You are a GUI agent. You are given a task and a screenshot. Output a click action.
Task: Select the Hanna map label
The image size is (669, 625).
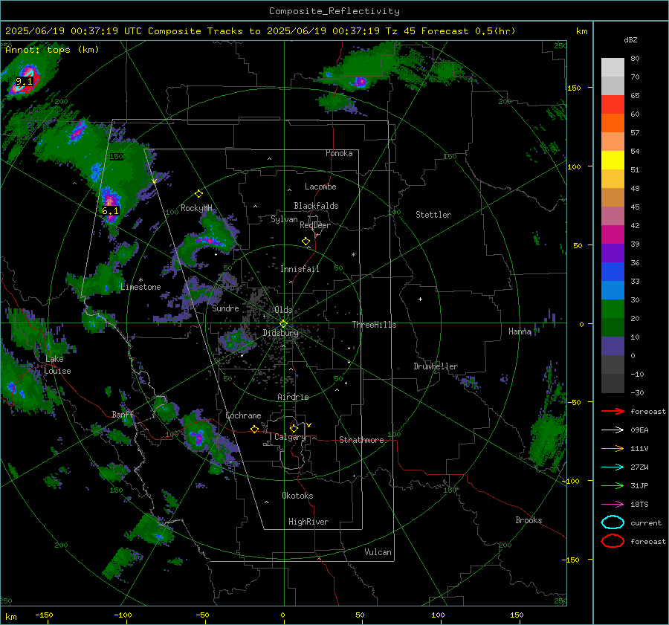click(520, 331)
